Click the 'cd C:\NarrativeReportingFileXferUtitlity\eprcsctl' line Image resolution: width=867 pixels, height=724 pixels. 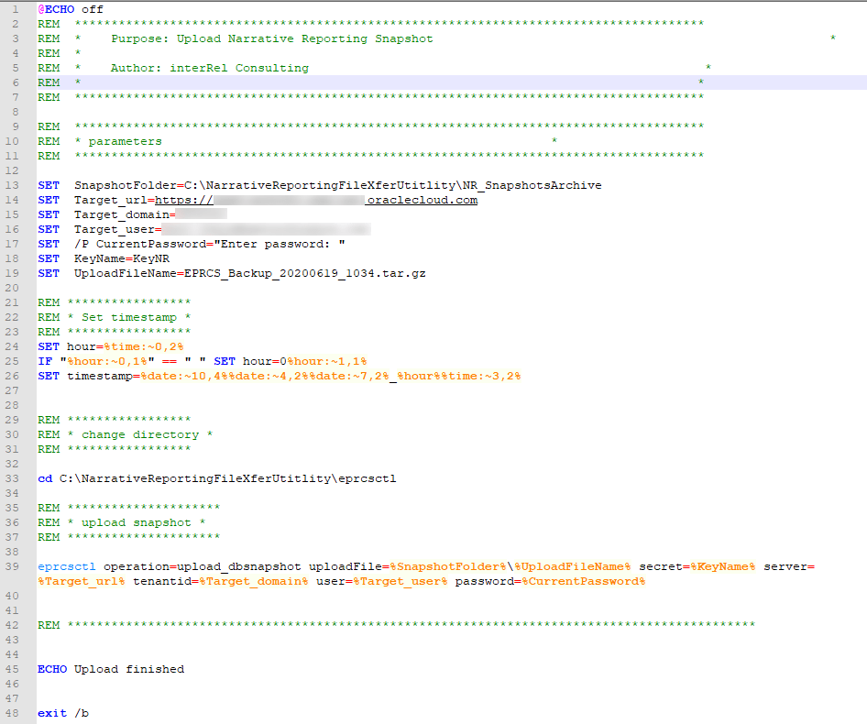coord(217,478)
